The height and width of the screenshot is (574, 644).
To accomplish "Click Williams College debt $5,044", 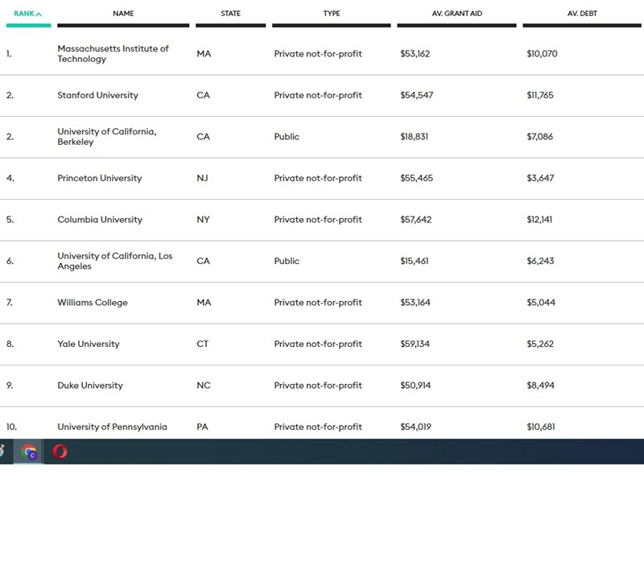I will point(541,303).
